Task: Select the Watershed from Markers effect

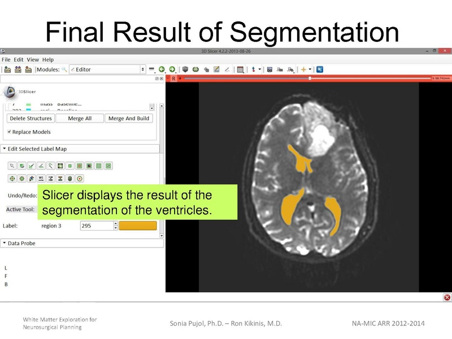Action: [x=41, y=178]
